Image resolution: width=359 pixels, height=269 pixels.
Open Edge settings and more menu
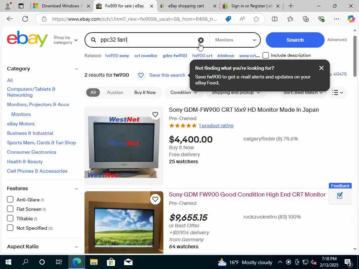point(336,19)
